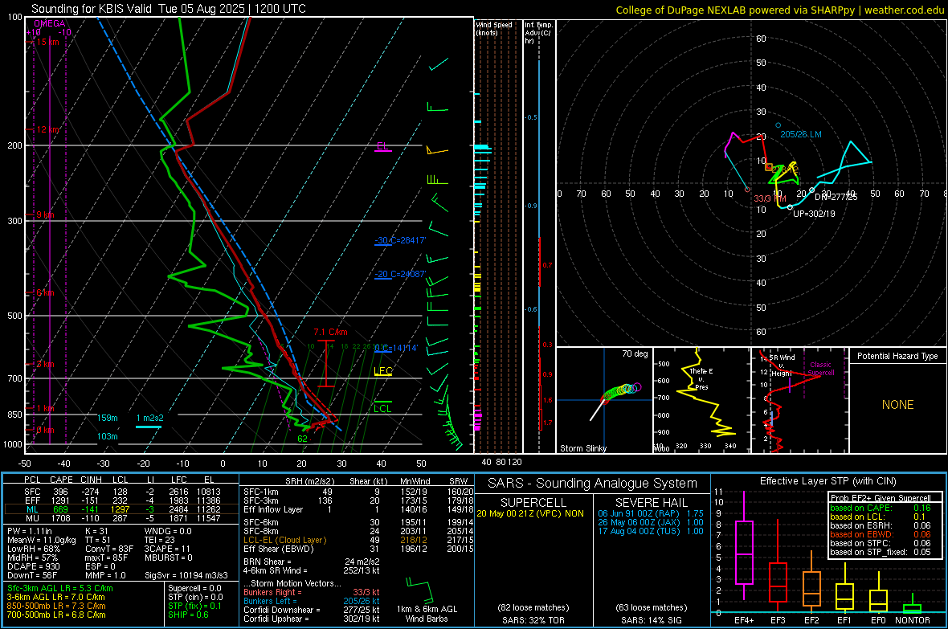Click the Bunkers Left storm motion entry
948x629 pixels.
click(x=312, y=601)
